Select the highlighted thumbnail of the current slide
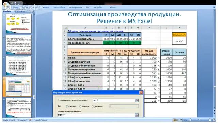 click(19, 87)
